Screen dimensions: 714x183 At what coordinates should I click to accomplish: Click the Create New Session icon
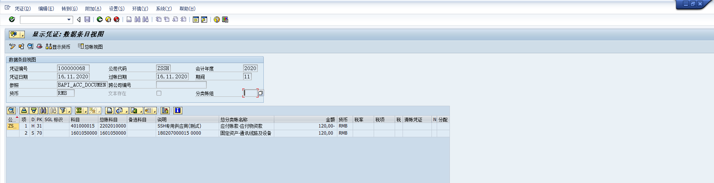(x=195, y=19)
